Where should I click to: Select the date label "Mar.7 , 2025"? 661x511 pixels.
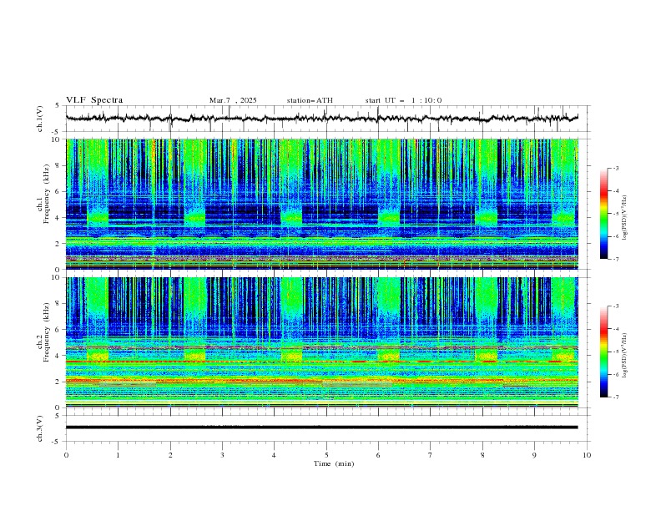pyautogui.click(x=233, y=100)
